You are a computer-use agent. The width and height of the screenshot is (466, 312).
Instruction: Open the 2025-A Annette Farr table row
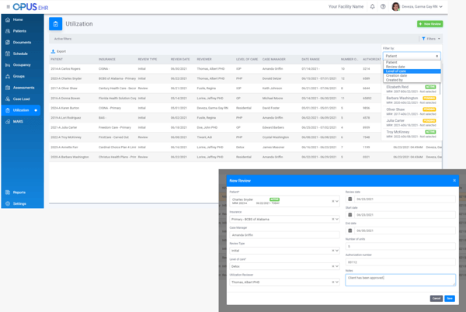pyautogui.click(x=245, y=147)
